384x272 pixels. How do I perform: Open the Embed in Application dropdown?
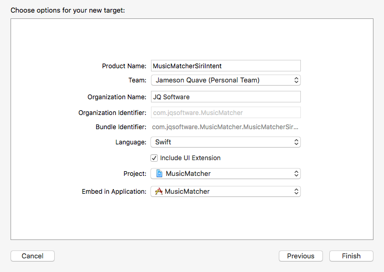coord(226,192)
